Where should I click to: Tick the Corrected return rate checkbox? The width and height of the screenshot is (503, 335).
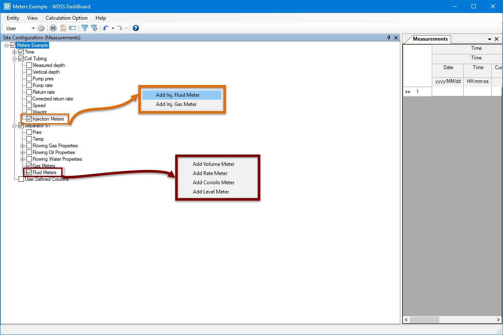pyautogui.click(x=29, y=99)
